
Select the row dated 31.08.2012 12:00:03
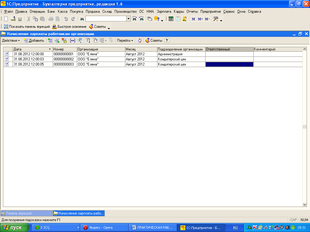click(x=153, y=59)
